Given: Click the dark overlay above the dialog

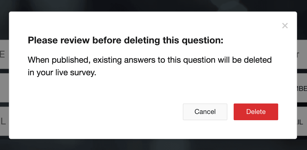Looking at the screenshot, I should pyautogui.click(x=153, y=5).
